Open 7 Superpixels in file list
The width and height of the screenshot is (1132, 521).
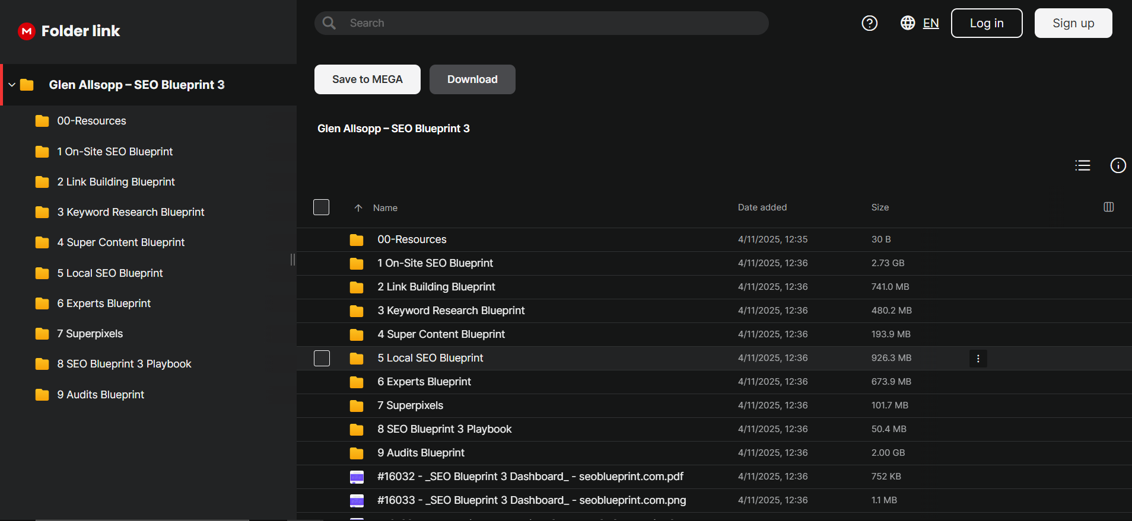tap(411, 405)
